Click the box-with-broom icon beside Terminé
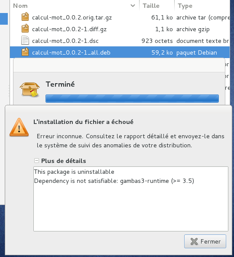Image resolution: width=234 pixels, height=257 pixels. [30, 89]
